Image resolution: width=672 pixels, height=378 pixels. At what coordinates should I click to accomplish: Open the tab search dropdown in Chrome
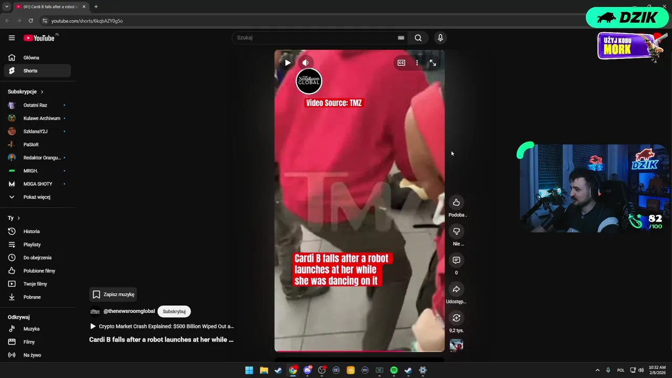coord(6,7)
